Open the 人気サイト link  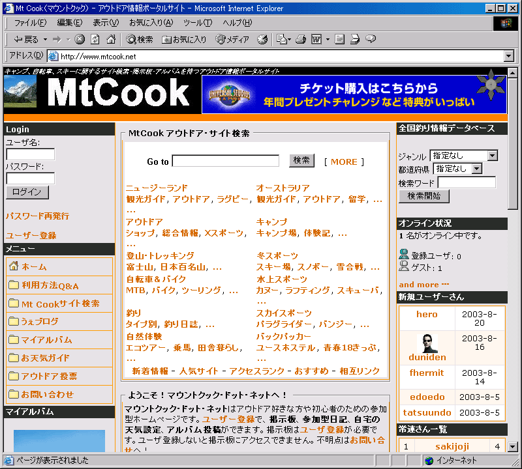[198, 371]
